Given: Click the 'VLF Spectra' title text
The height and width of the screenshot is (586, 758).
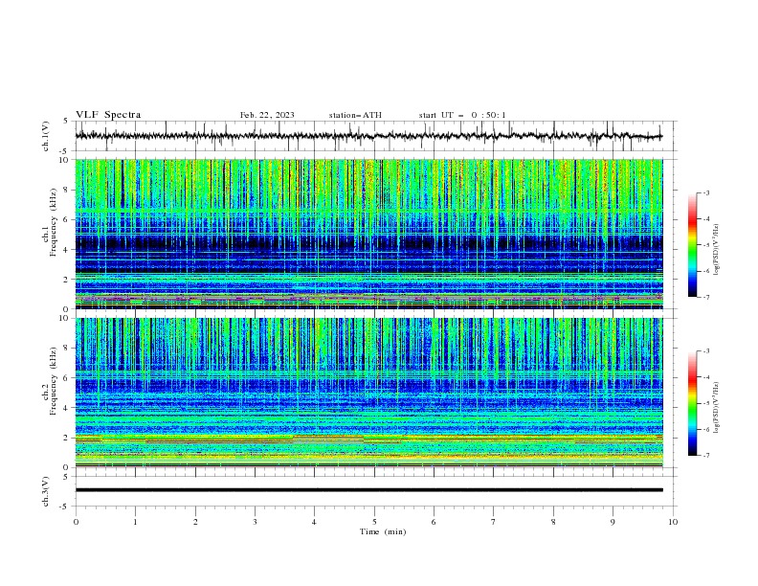Looking at the screenshot, I should (x=108, y=115).
